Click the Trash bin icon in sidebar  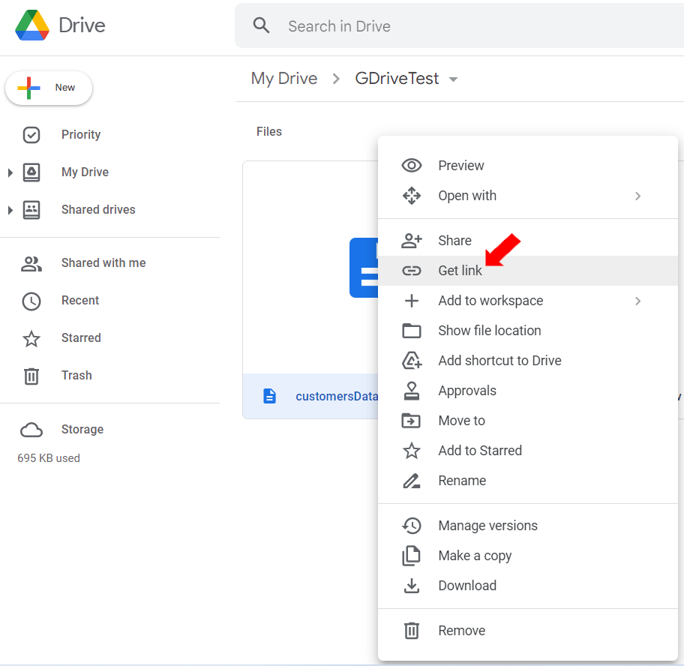click(x=31, y=376)
